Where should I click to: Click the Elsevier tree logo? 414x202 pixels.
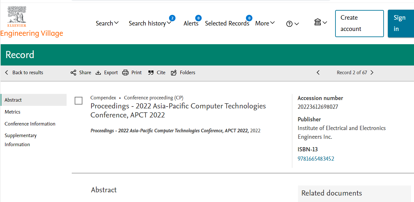coord(17,17)
